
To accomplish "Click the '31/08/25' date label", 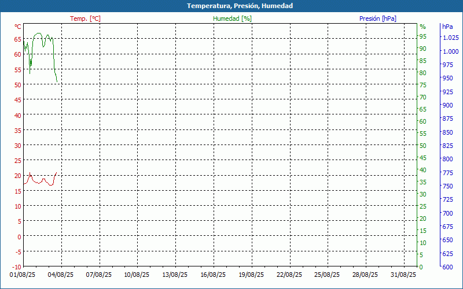I will click(403, 275).
